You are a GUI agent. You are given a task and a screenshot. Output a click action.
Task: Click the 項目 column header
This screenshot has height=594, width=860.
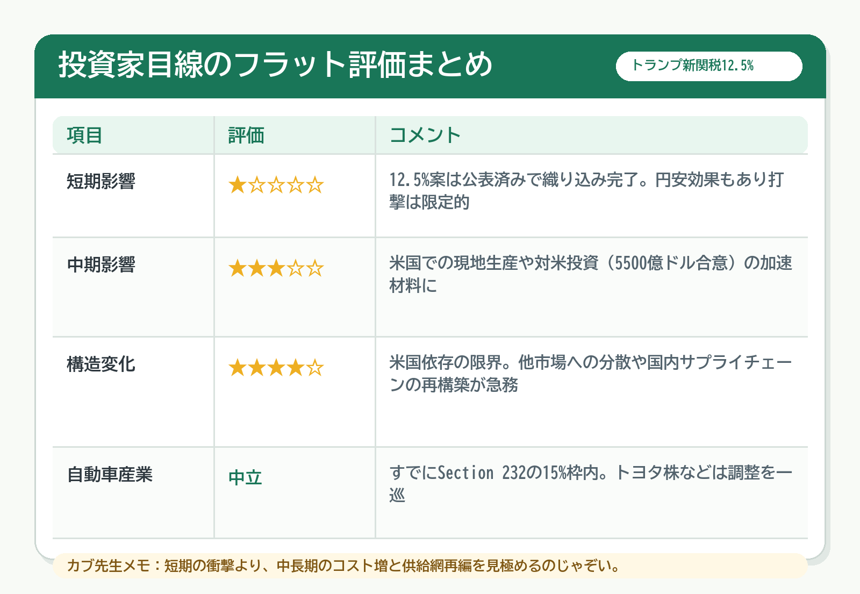pyautogui.click(x=84, y=135)
